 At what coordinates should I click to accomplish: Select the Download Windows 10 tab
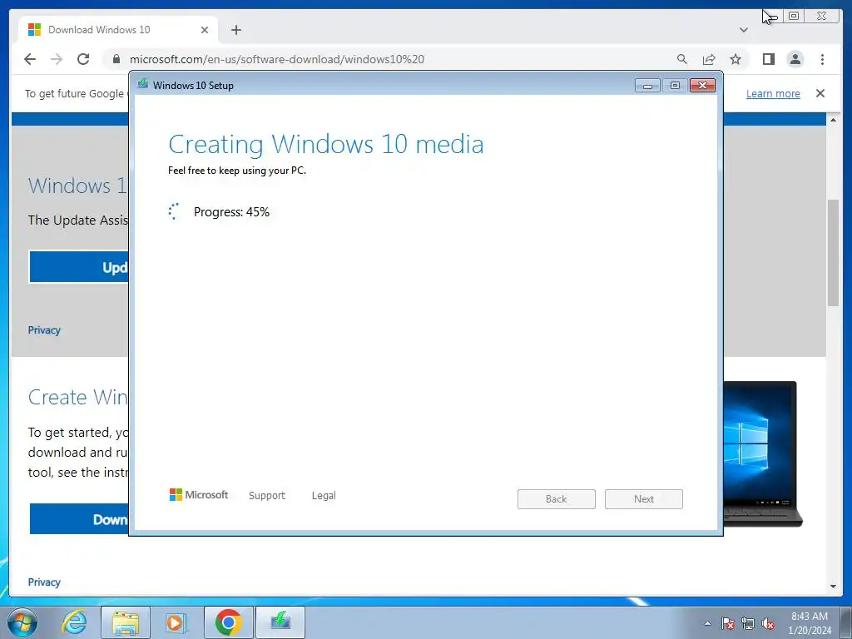(118, 30)
